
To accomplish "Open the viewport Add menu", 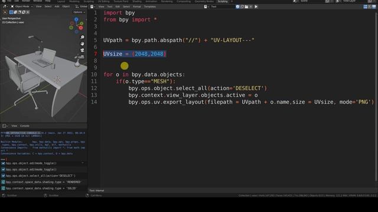I will (57, 6).
